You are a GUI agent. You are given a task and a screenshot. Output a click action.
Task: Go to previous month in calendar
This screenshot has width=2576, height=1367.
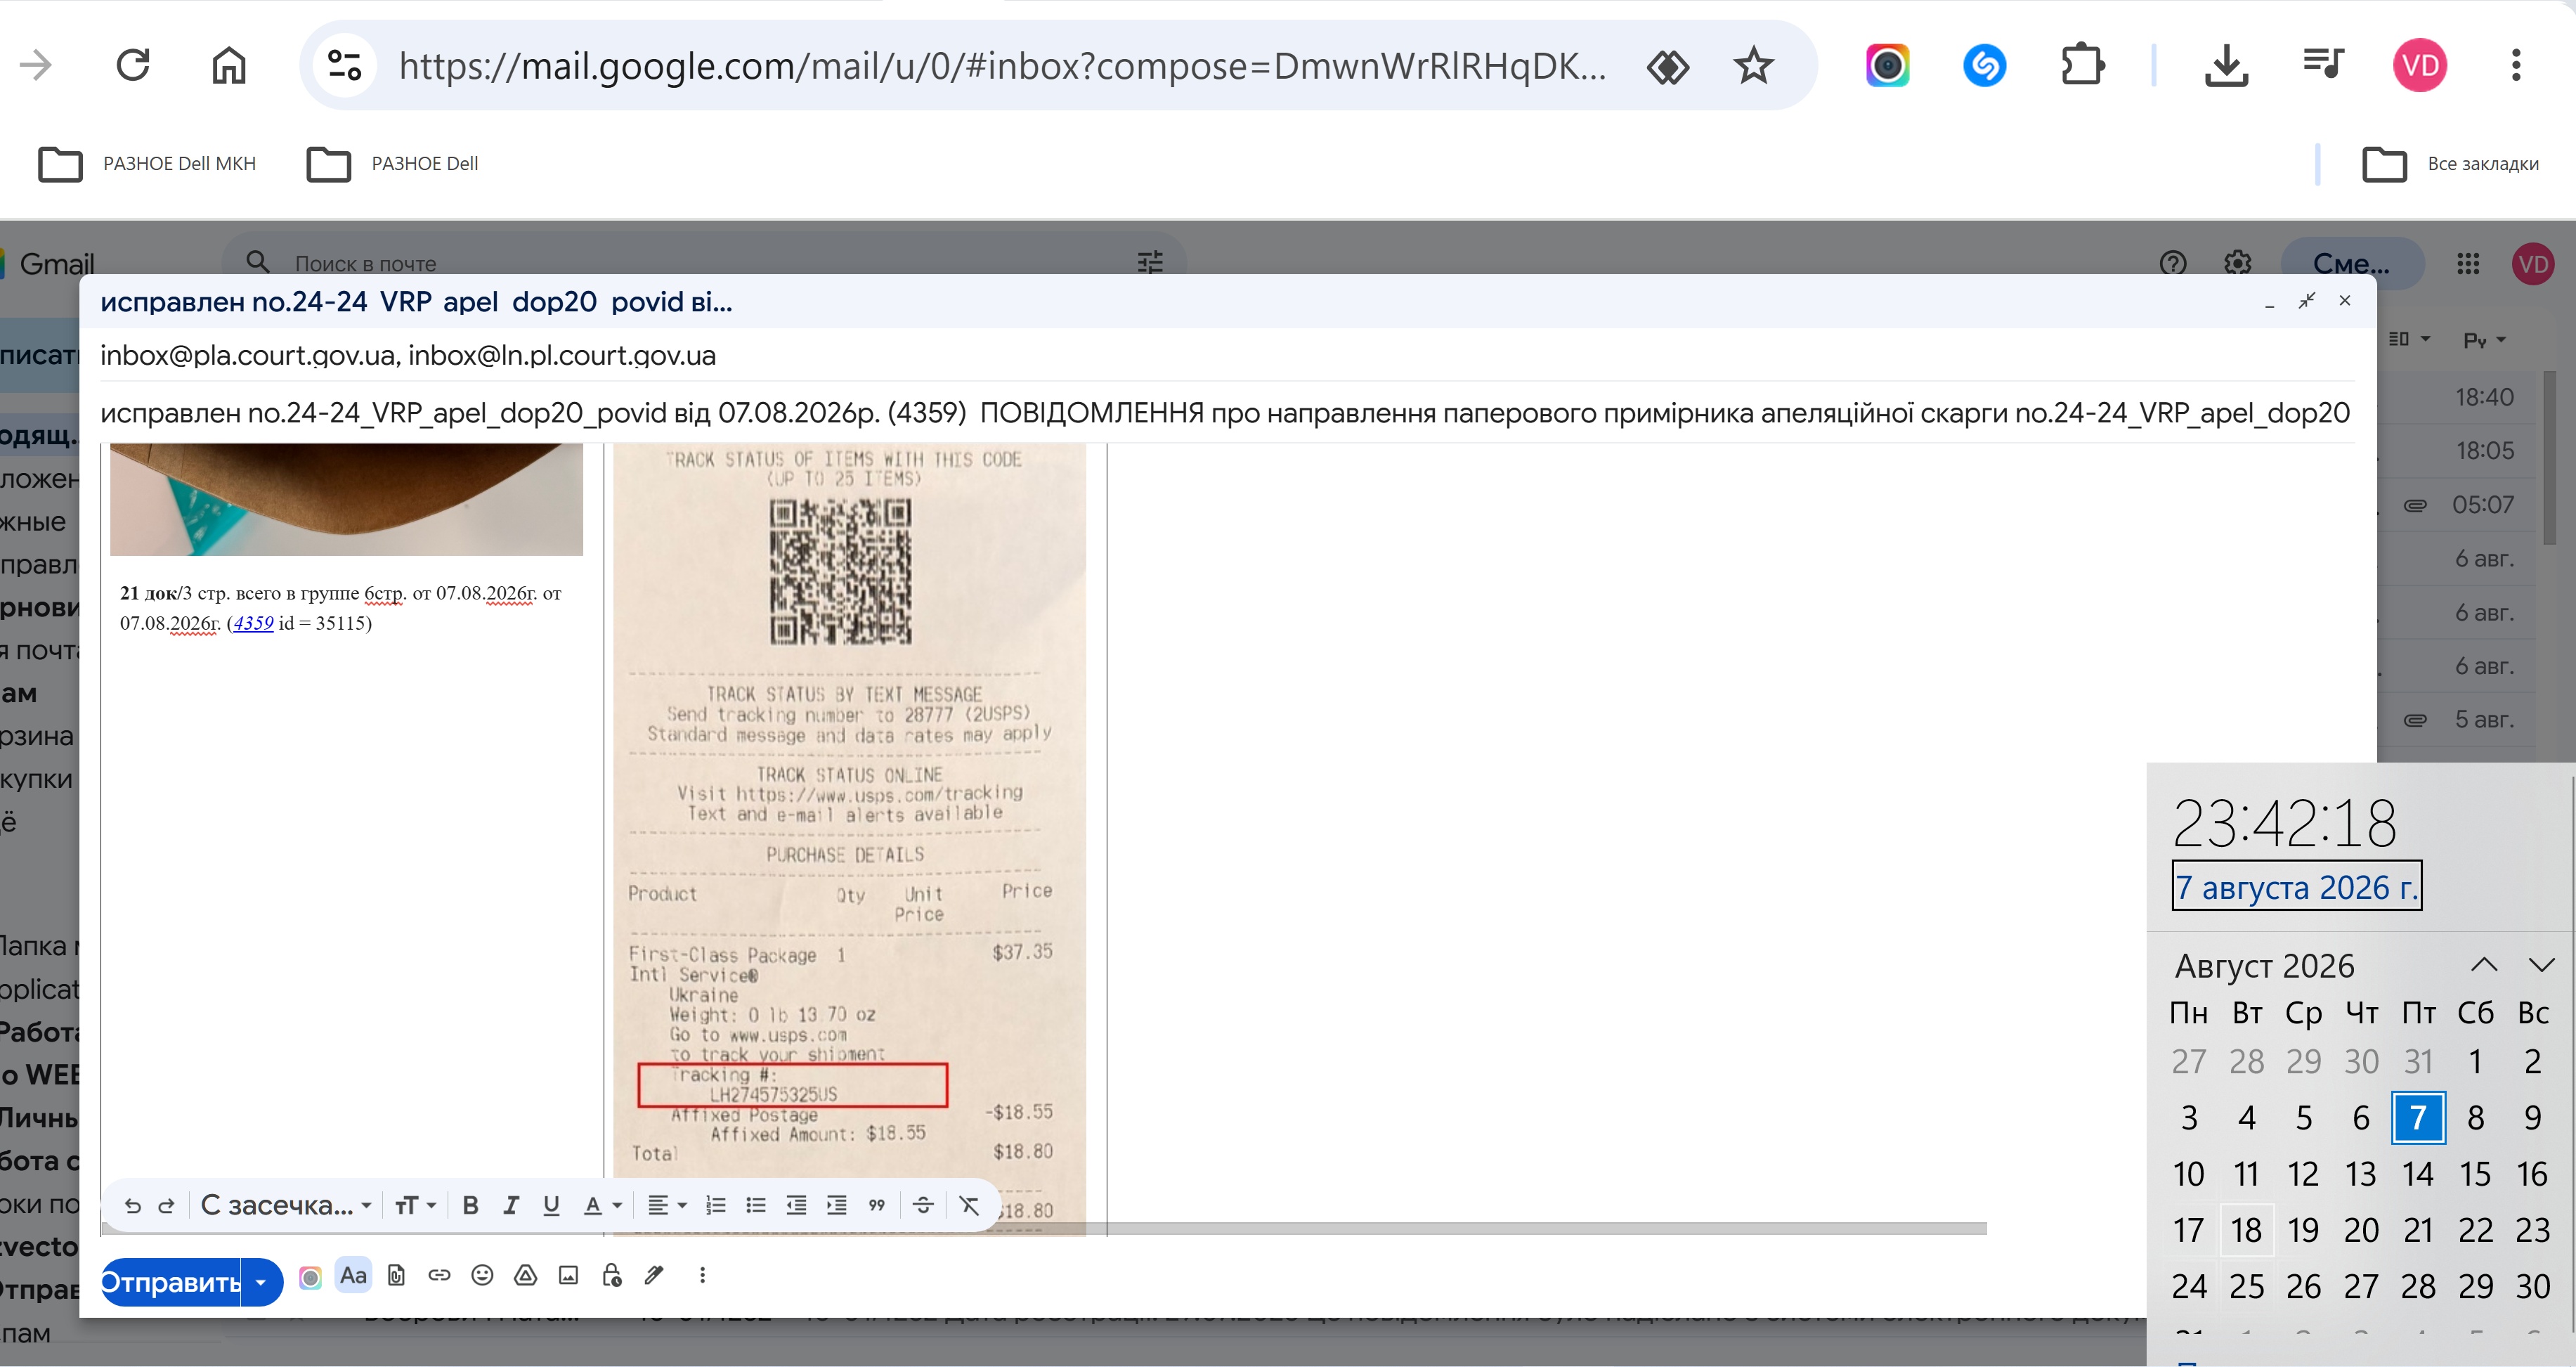click(x=2484, y=965)
